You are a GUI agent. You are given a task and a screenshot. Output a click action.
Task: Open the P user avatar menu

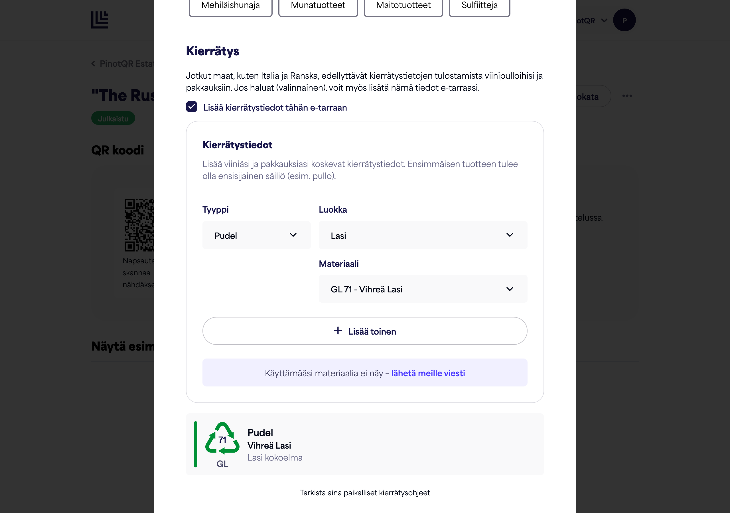coord(624,20)
